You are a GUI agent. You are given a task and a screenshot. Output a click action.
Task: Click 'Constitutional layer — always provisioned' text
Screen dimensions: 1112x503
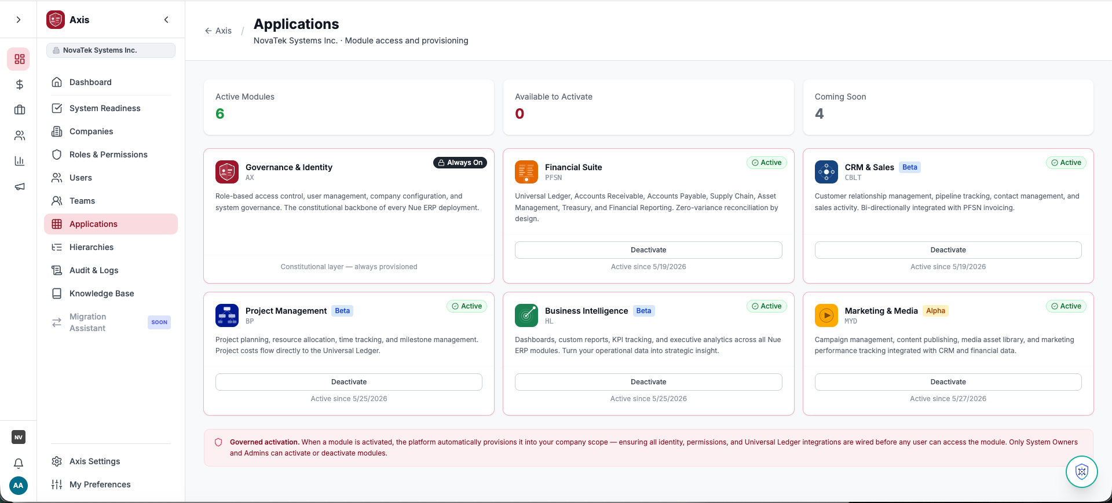tap(349, 267)
